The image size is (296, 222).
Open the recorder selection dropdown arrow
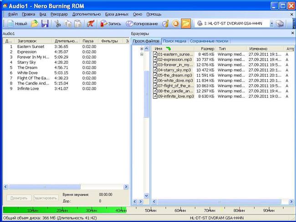[x=272, y=24]
